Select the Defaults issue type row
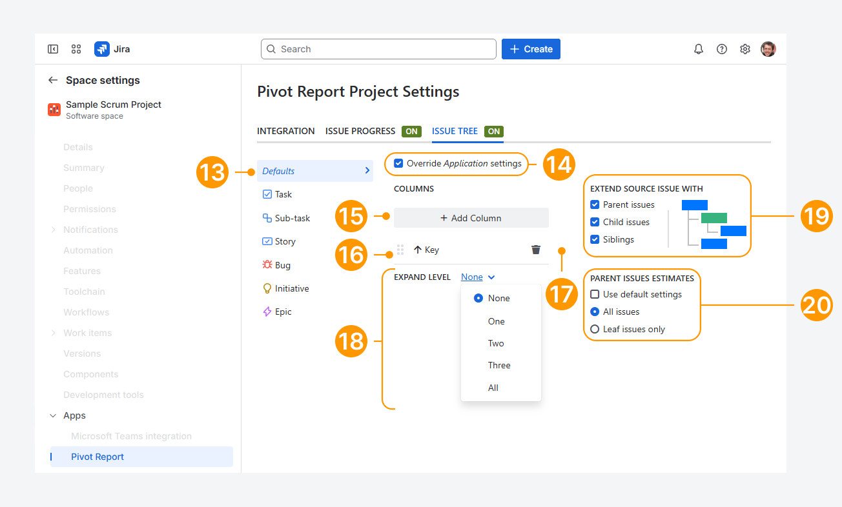 (315, 171)
